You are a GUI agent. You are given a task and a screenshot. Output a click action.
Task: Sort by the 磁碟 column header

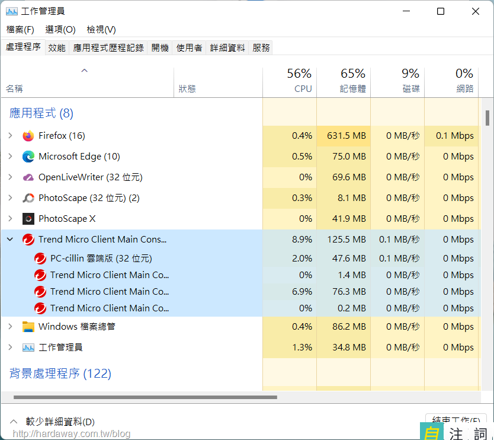tap(397, 82)
